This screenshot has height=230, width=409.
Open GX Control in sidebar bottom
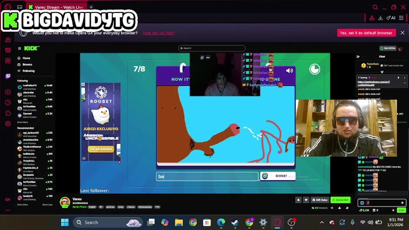8,200
